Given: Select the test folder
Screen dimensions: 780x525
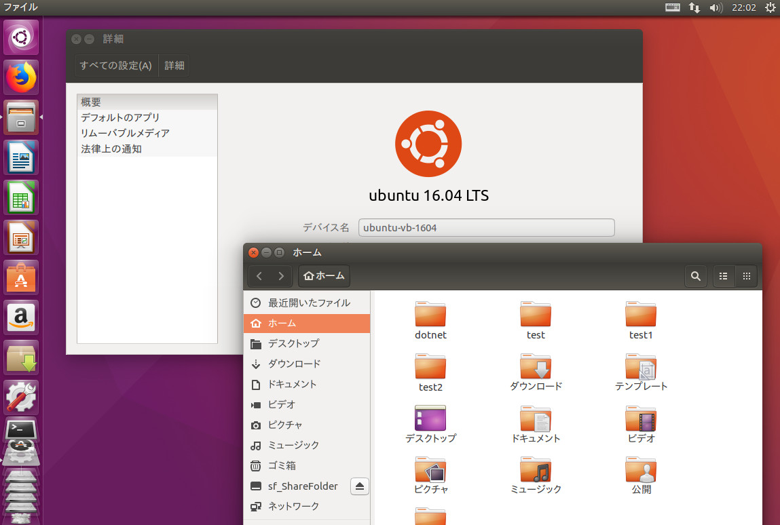Looking at the screenshot, I should coord(536,321).
